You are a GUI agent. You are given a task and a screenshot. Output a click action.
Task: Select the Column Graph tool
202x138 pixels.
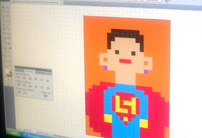9,43
